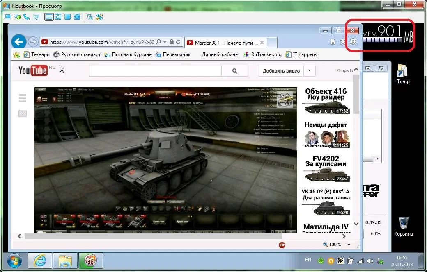Open the Переводчик bookmark
Screen dimensions: 427x272
pos(173,54)
